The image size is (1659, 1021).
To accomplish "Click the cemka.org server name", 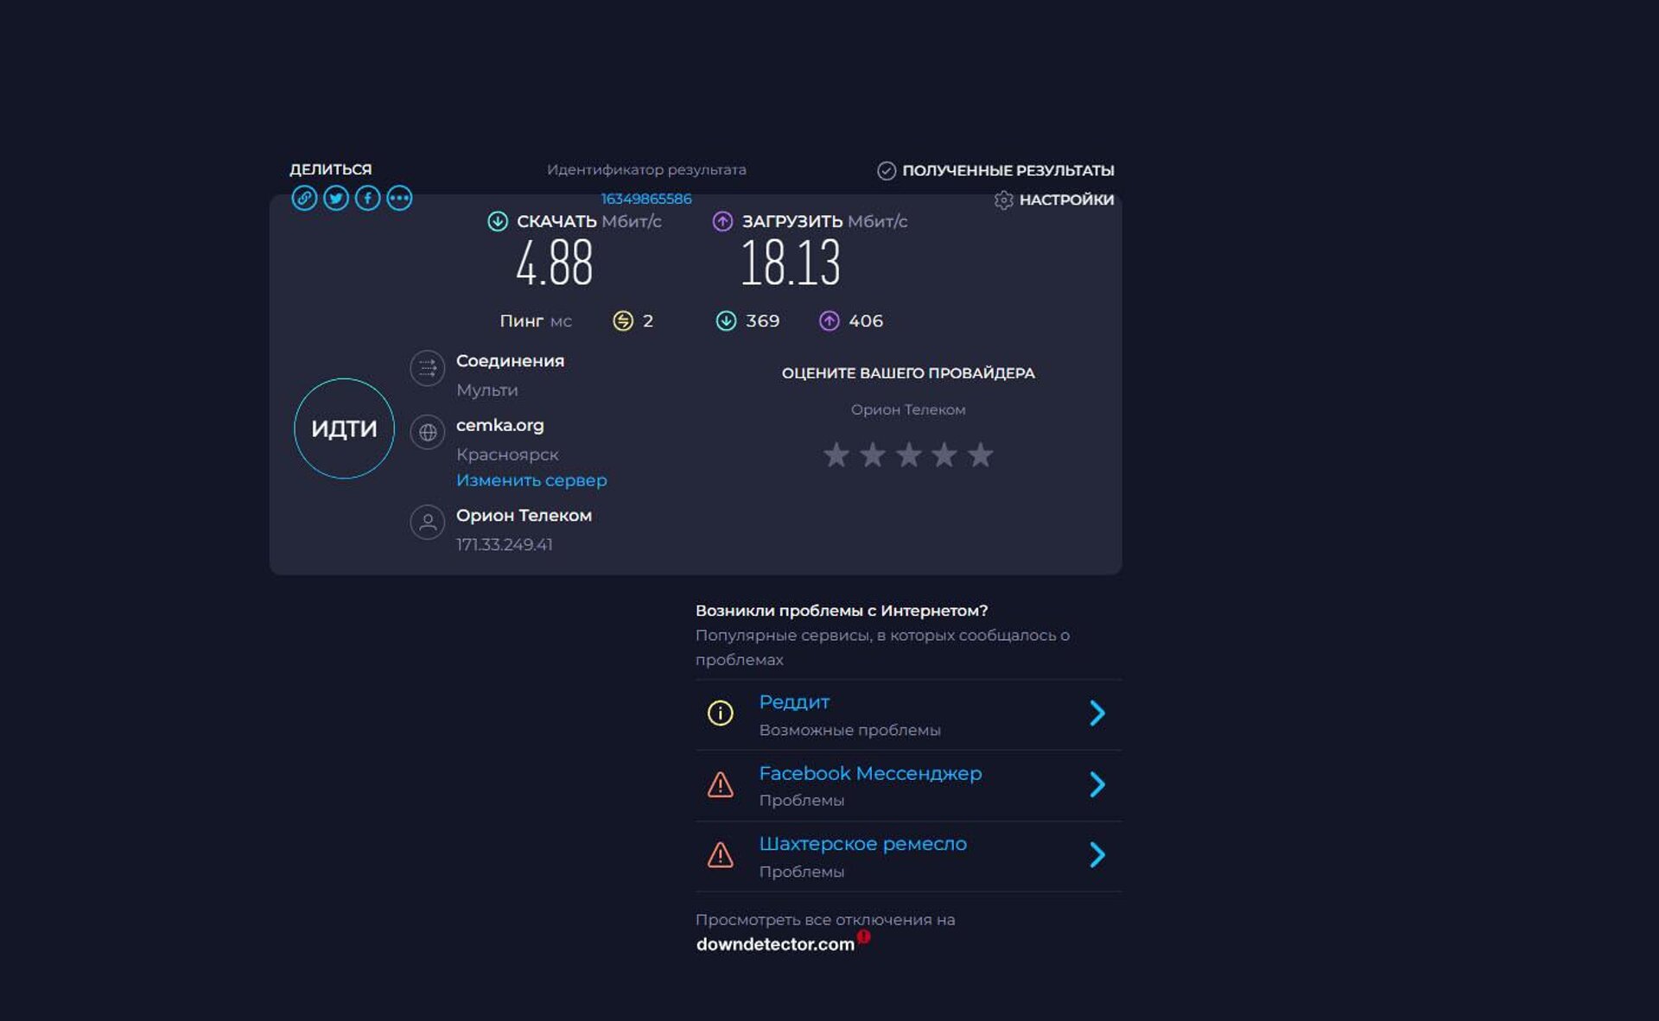I will pos(499,426).
